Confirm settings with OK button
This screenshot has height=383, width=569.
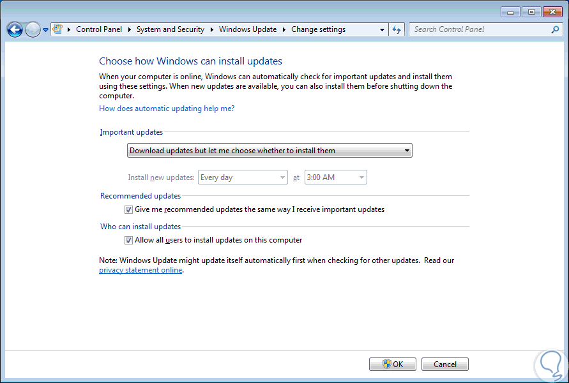393,364
